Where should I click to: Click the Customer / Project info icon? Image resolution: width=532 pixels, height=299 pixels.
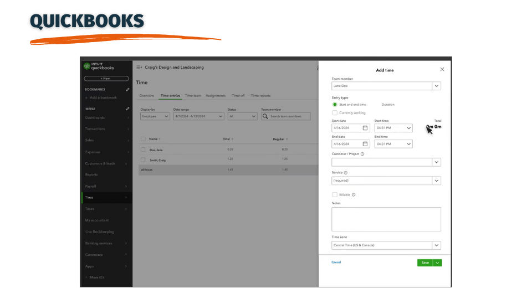tap(362, 154)
